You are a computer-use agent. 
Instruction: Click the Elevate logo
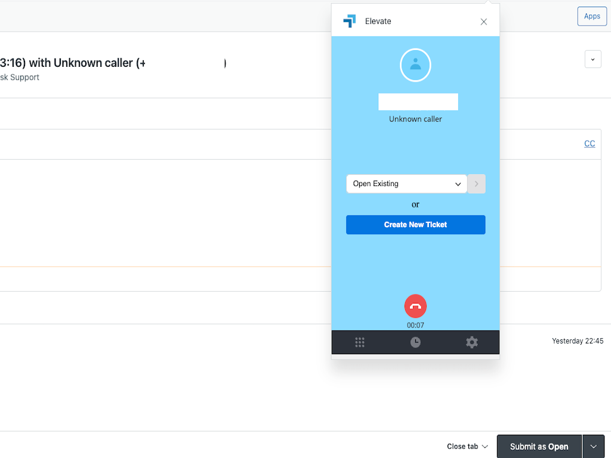point(349,21)
